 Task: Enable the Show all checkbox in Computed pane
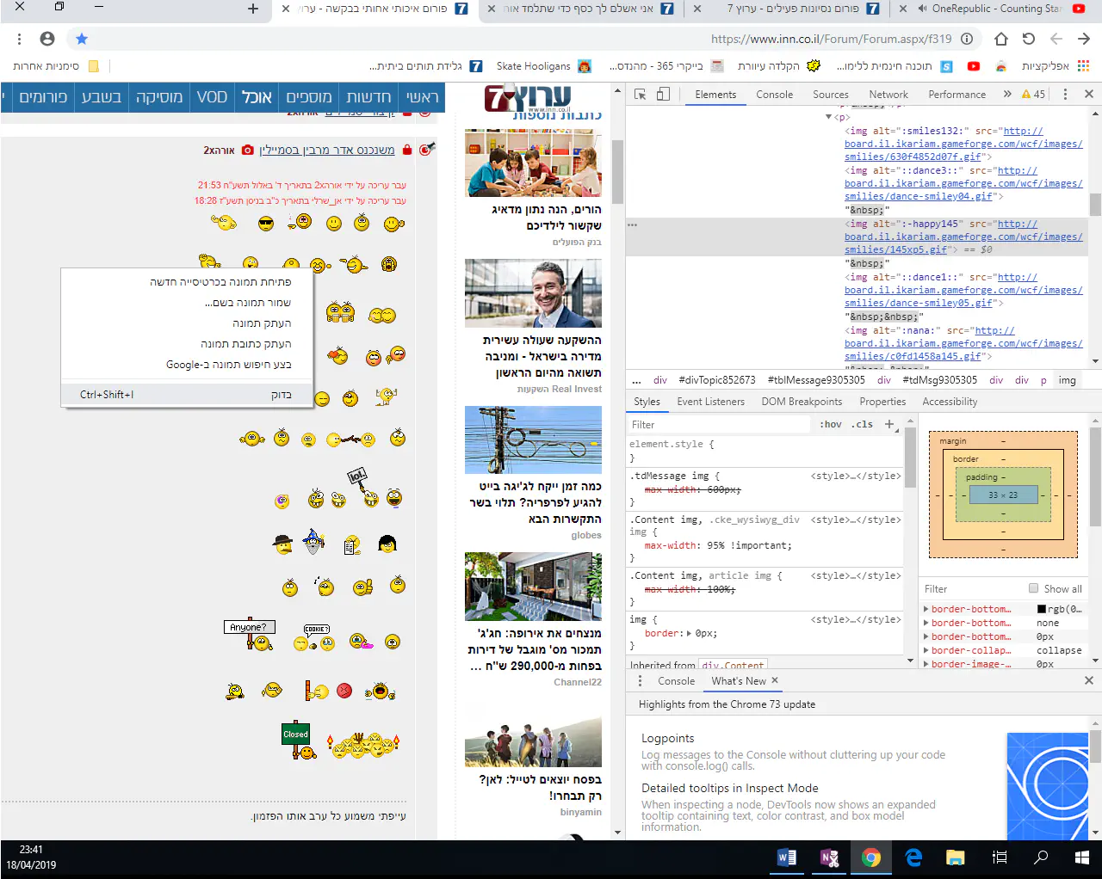(1033, 588)
